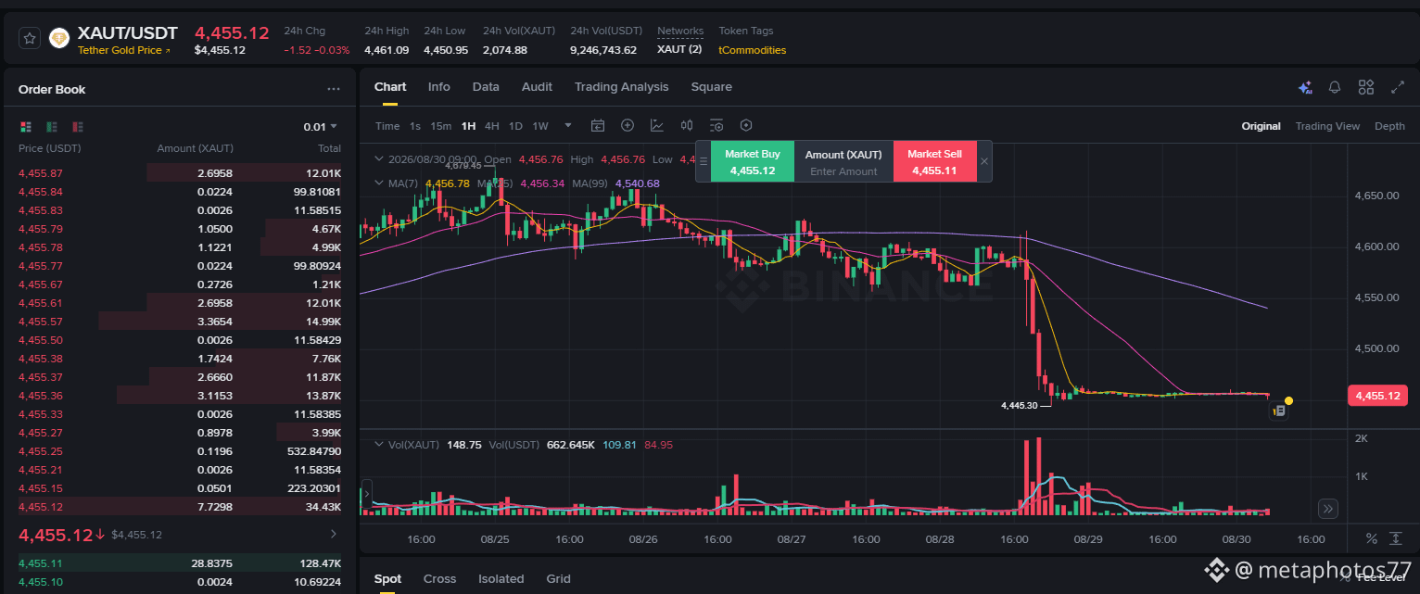1420x594 pixels.
Task: Open the 0.01 price precision dropdown
Action: click(321, 127)
